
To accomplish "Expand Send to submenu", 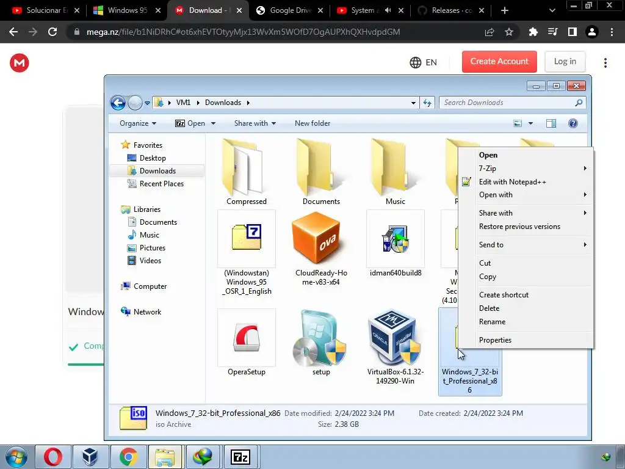I will pyautogui.click(x=526, y=245).
